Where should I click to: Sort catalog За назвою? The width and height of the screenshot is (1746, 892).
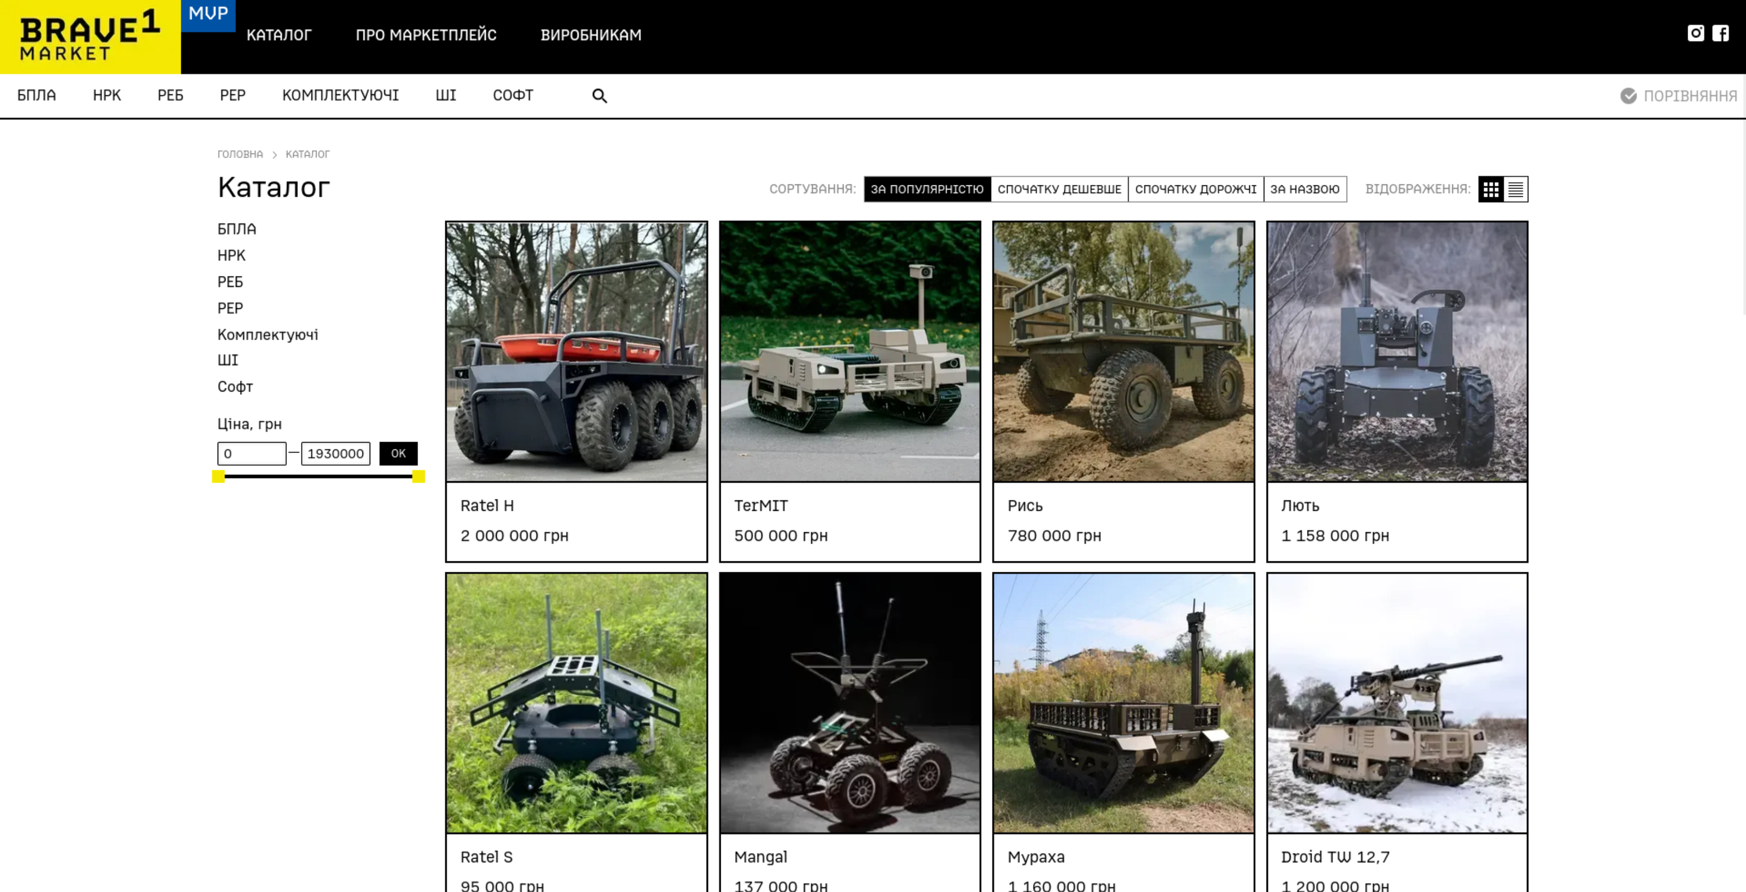point(1304,189)
